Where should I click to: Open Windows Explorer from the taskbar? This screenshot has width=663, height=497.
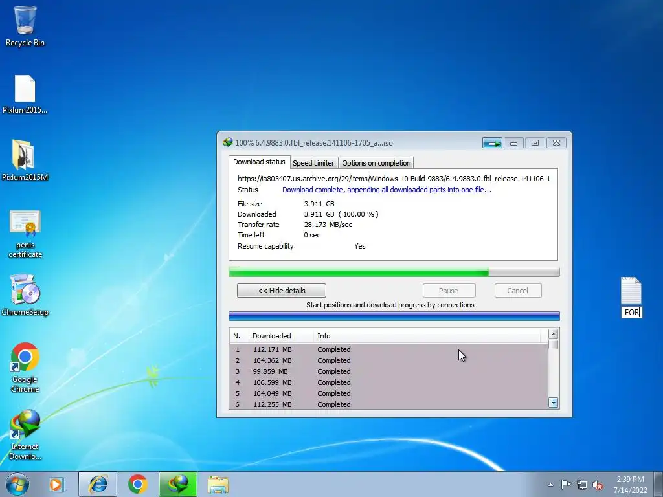point(218,484)
